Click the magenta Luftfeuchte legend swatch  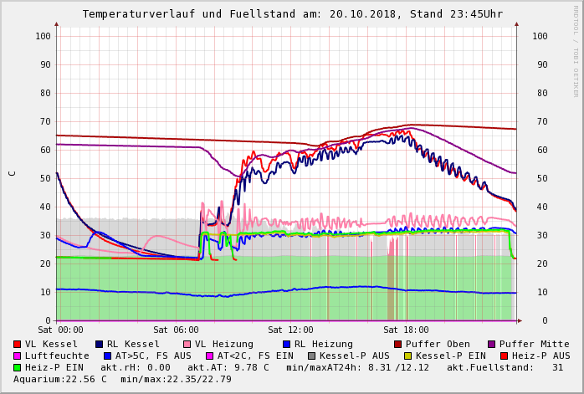click(x=18, y=356)
